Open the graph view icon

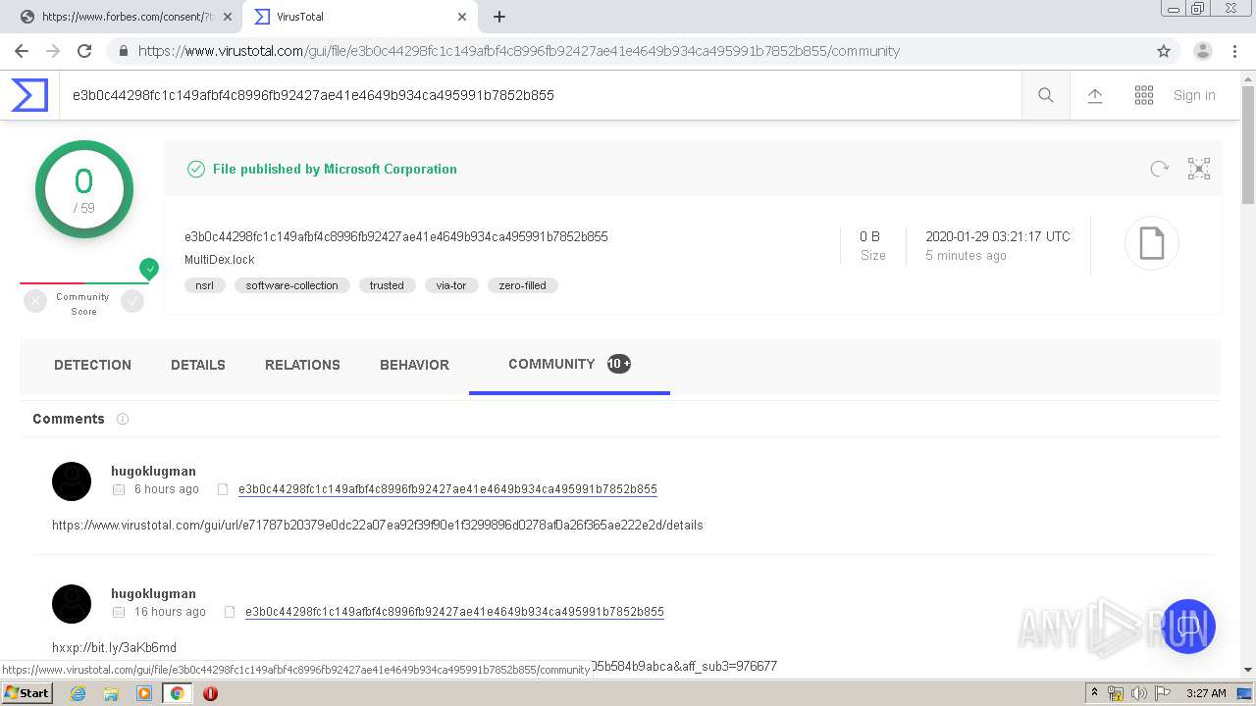[1199, 169]
